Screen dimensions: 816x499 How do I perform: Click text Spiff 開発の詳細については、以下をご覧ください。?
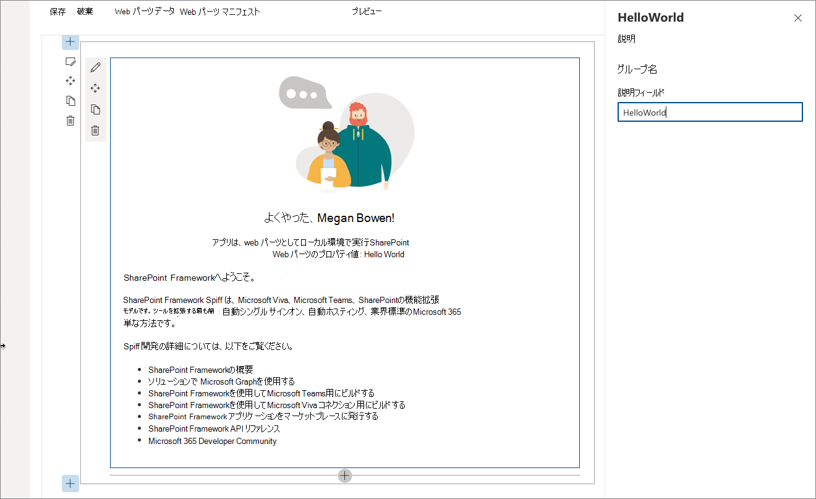point(208,346)
